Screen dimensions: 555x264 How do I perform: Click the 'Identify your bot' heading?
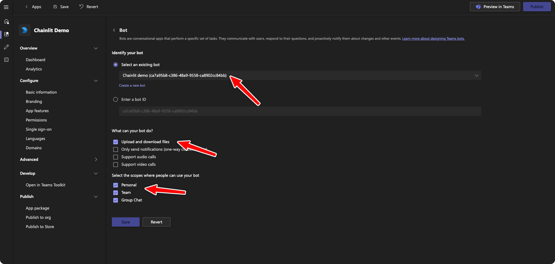127,53
